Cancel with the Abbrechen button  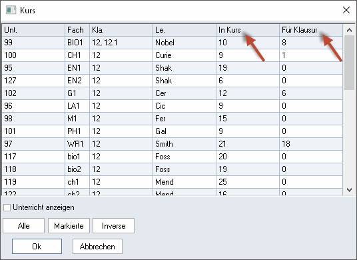click(97, 246)
